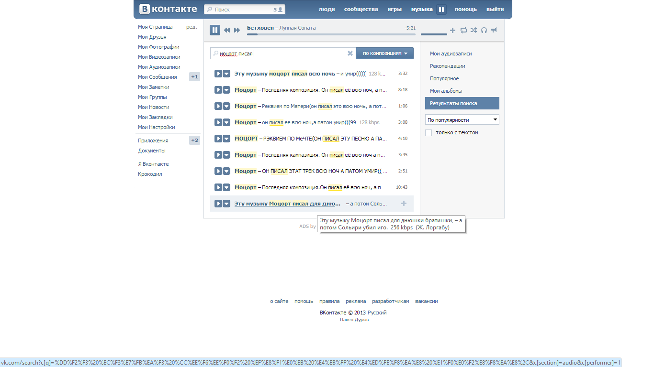The height and width of the screenshot is (367, 654).
Task: Play the 3:32 'Эту музыку моцорт' track
Action: [218, 74]
